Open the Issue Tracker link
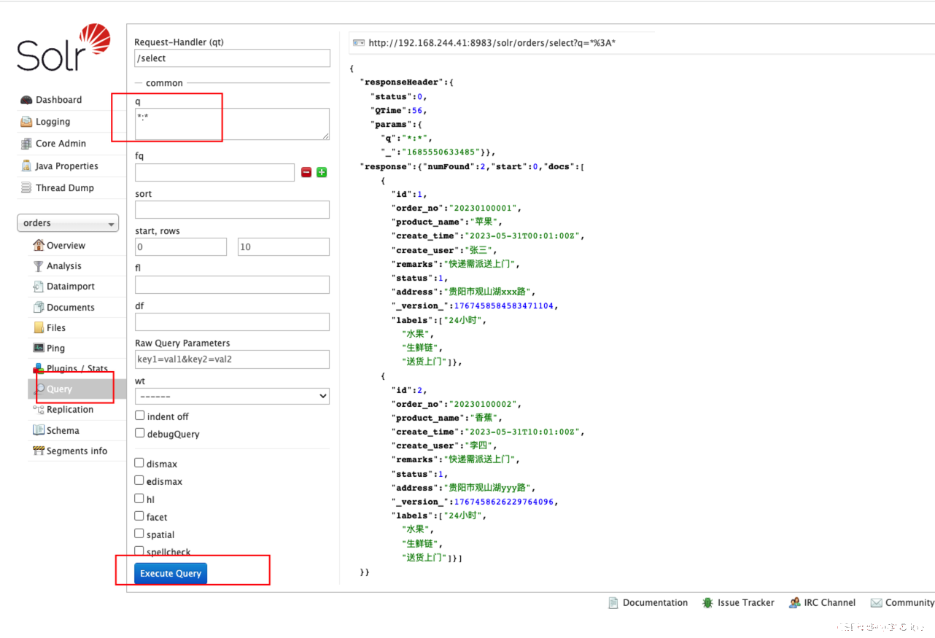Viewport: 935px width, 638px height. coord(745,603)
